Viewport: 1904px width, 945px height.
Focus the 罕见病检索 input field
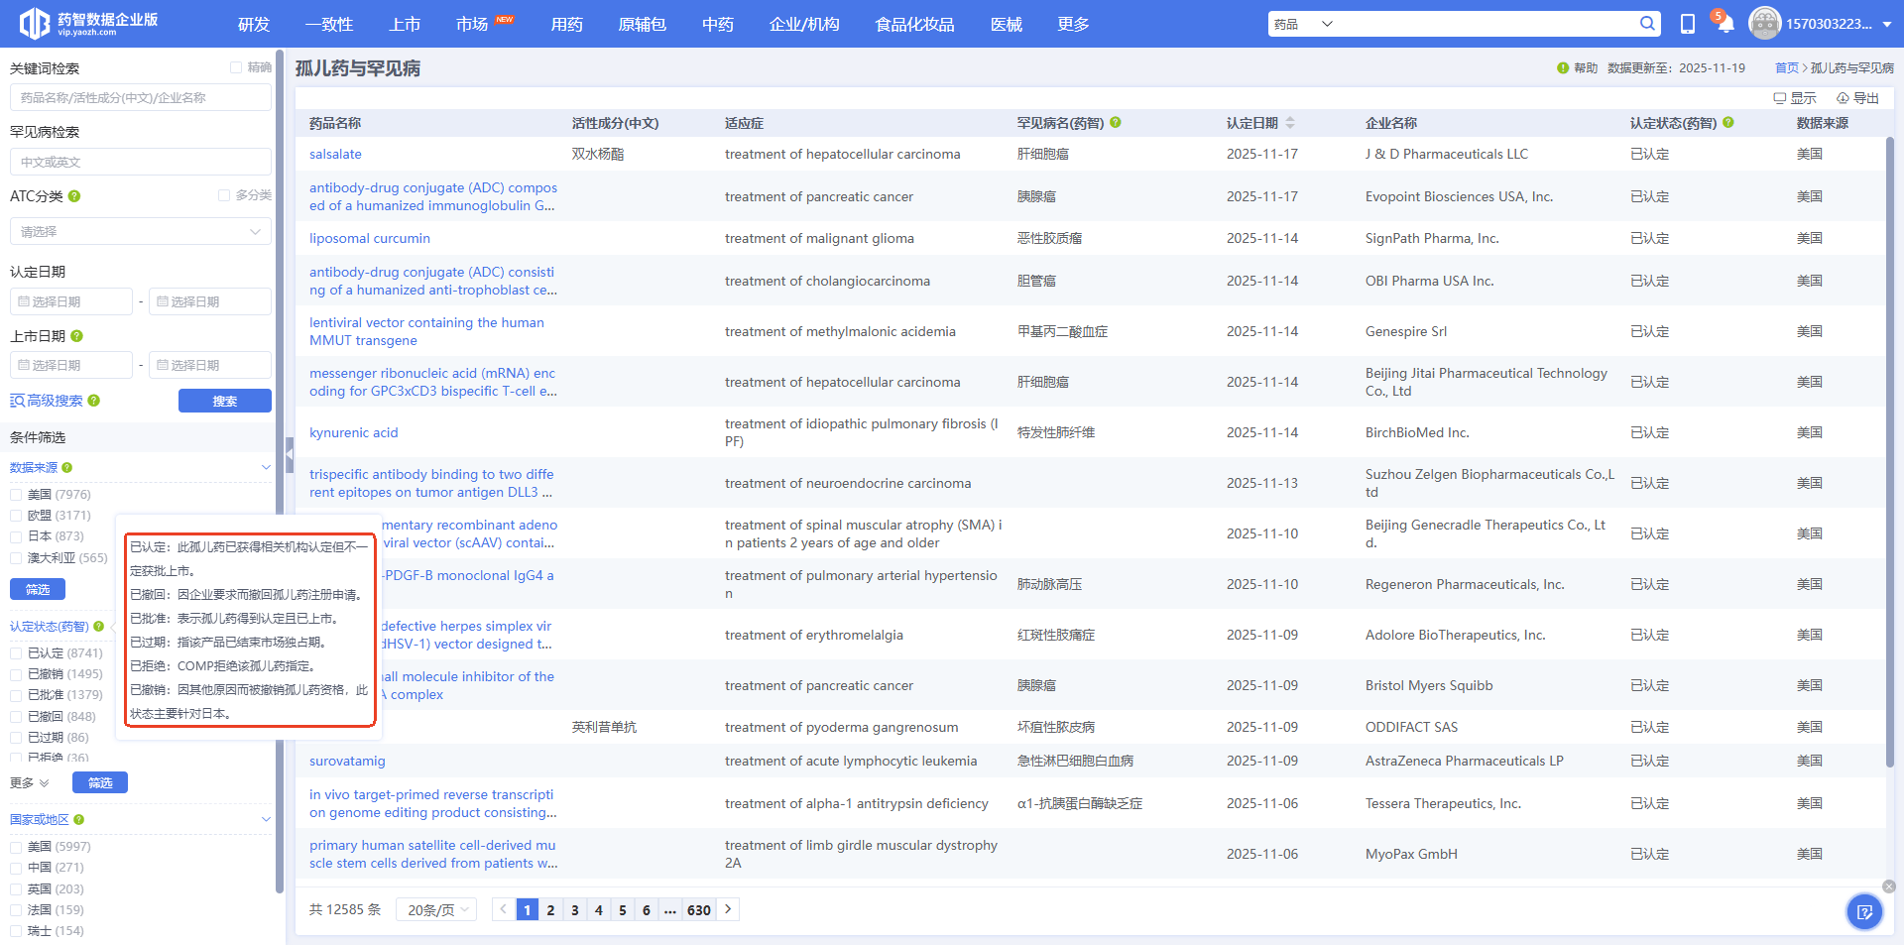point(141,162)
